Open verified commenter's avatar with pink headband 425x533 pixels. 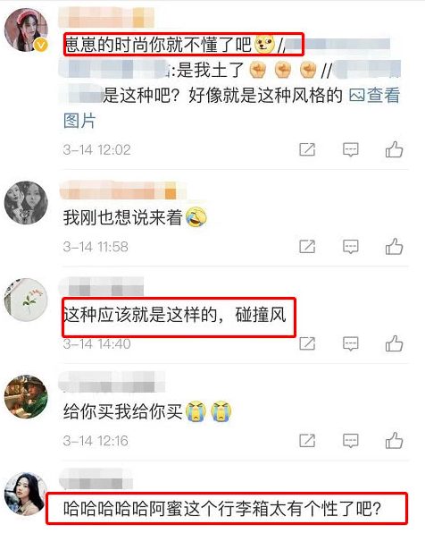(x=26, y=30)
